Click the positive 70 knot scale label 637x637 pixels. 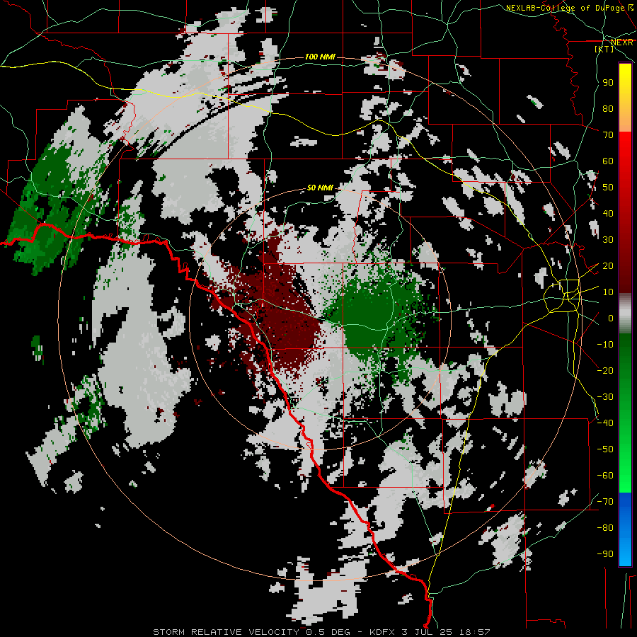(x=608, y=135)
